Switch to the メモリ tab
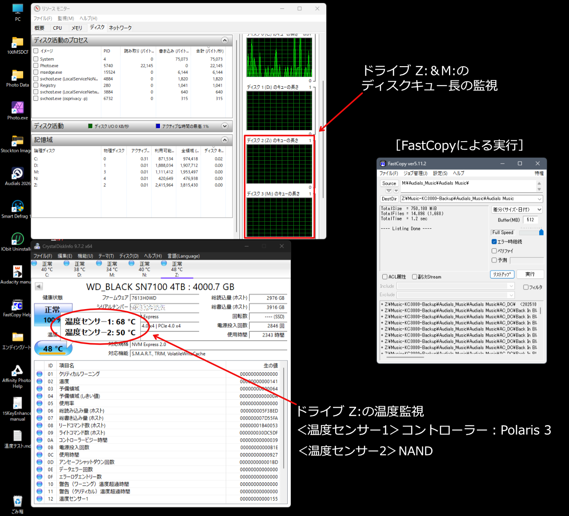 pos(77,28)
